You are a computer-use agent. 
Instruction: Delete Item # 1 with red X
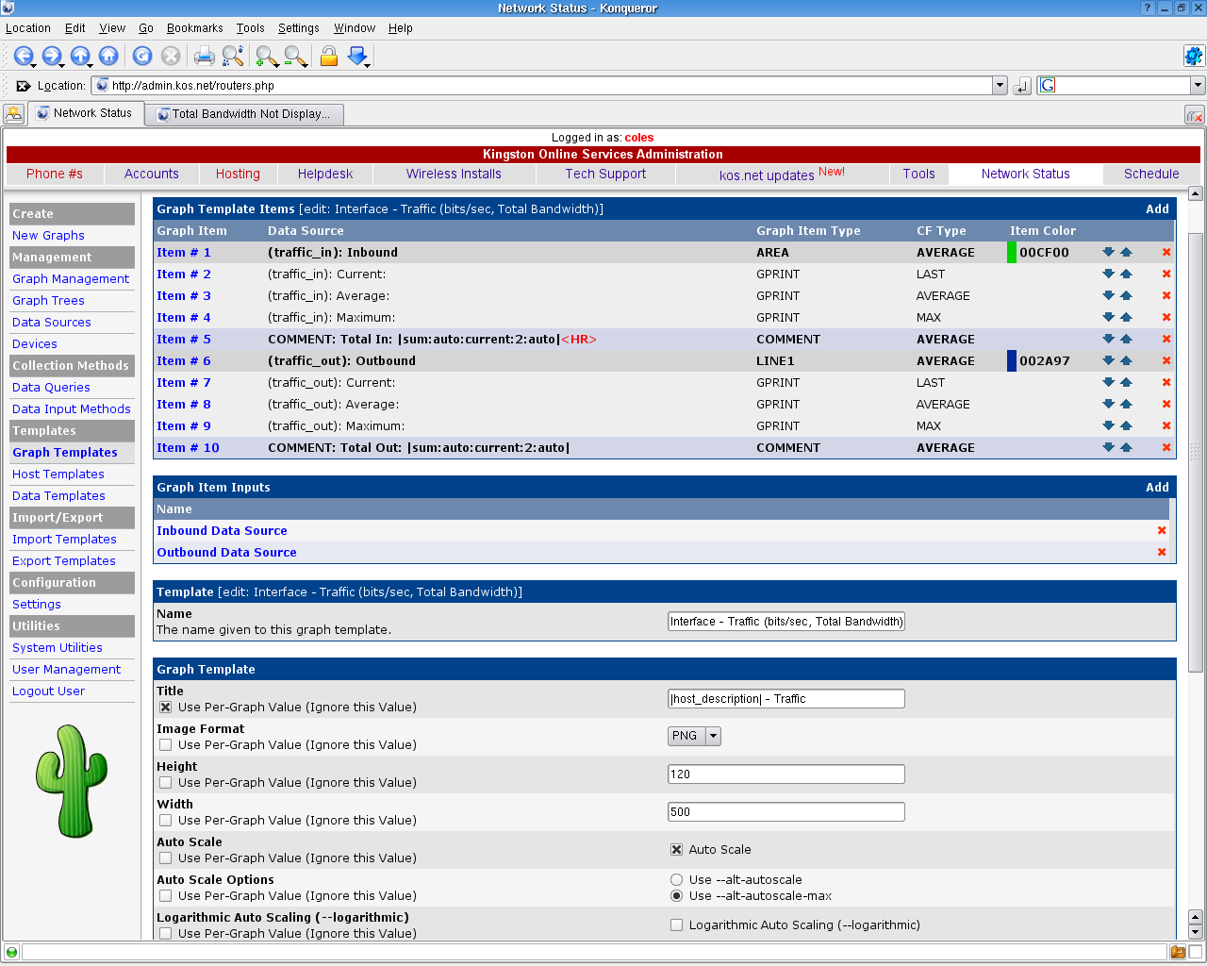tap(1166, 252)
